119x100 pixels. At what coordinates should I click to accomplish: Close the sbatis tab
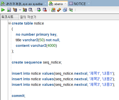[x=65, y=4]
